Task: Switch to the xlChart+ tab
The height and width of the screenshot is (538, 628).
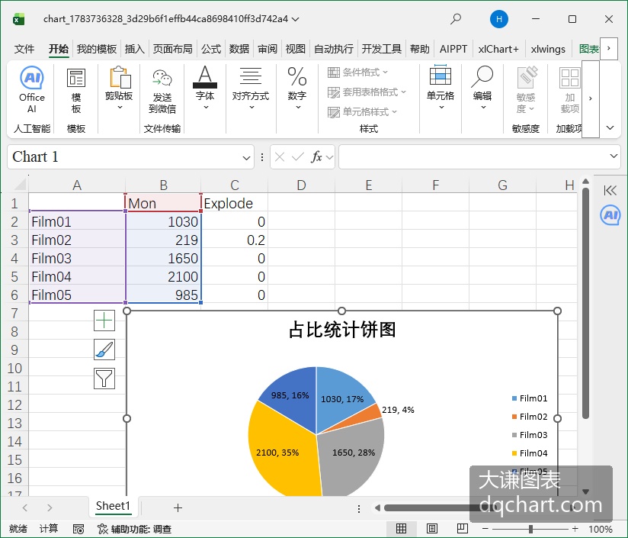Action: pos(498,49)
